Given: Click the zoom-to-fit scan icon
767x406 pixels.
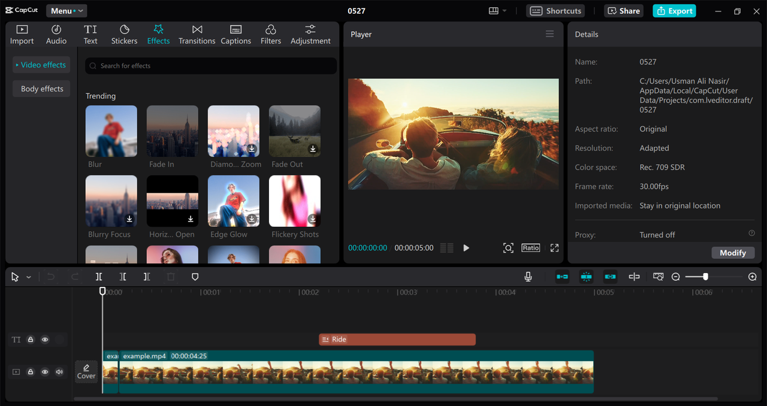Looking at the screenshot, I should 508,248.
